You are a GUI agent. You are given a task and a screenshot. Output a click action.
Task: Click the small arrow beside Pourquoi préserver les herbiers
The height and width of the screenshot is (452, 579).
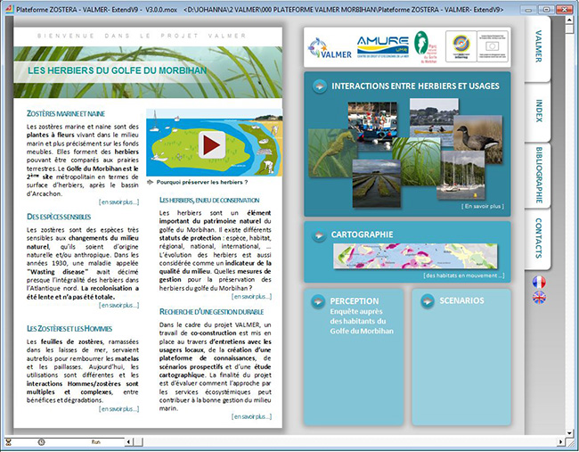[151, 182]
